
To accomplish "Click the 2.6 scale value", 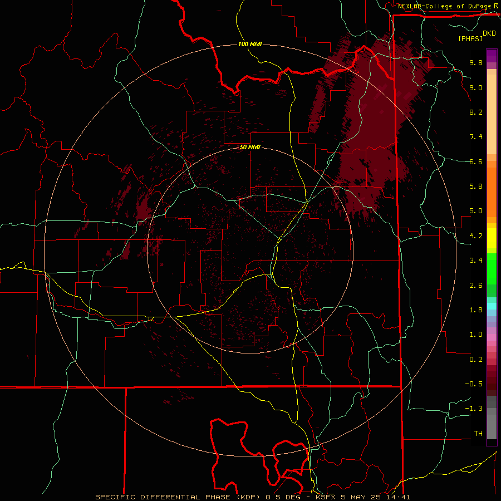I will point(476,286).
